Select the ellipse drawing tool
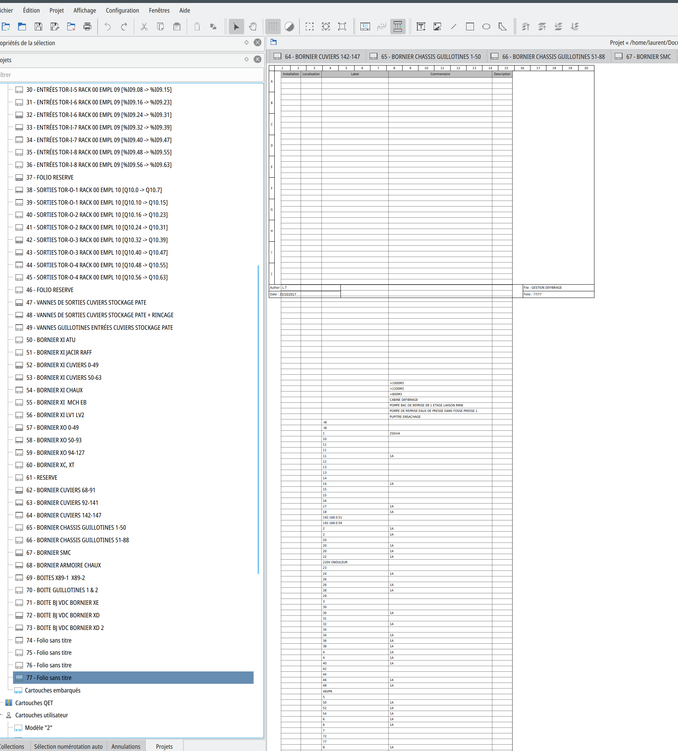The width and height of the screenshot is (678, 751). pyautogui.click(x=487, y=26)
